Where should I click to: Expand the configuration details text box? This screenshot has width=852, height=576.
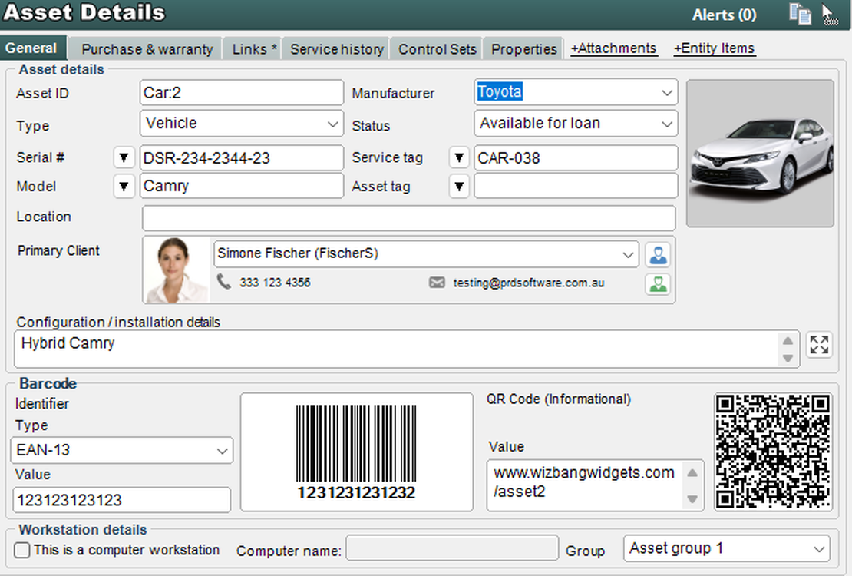coord(819,344)
